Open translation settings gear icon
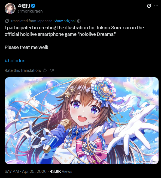The width and height of the screenshot is (161, 178). click(79, 21)
